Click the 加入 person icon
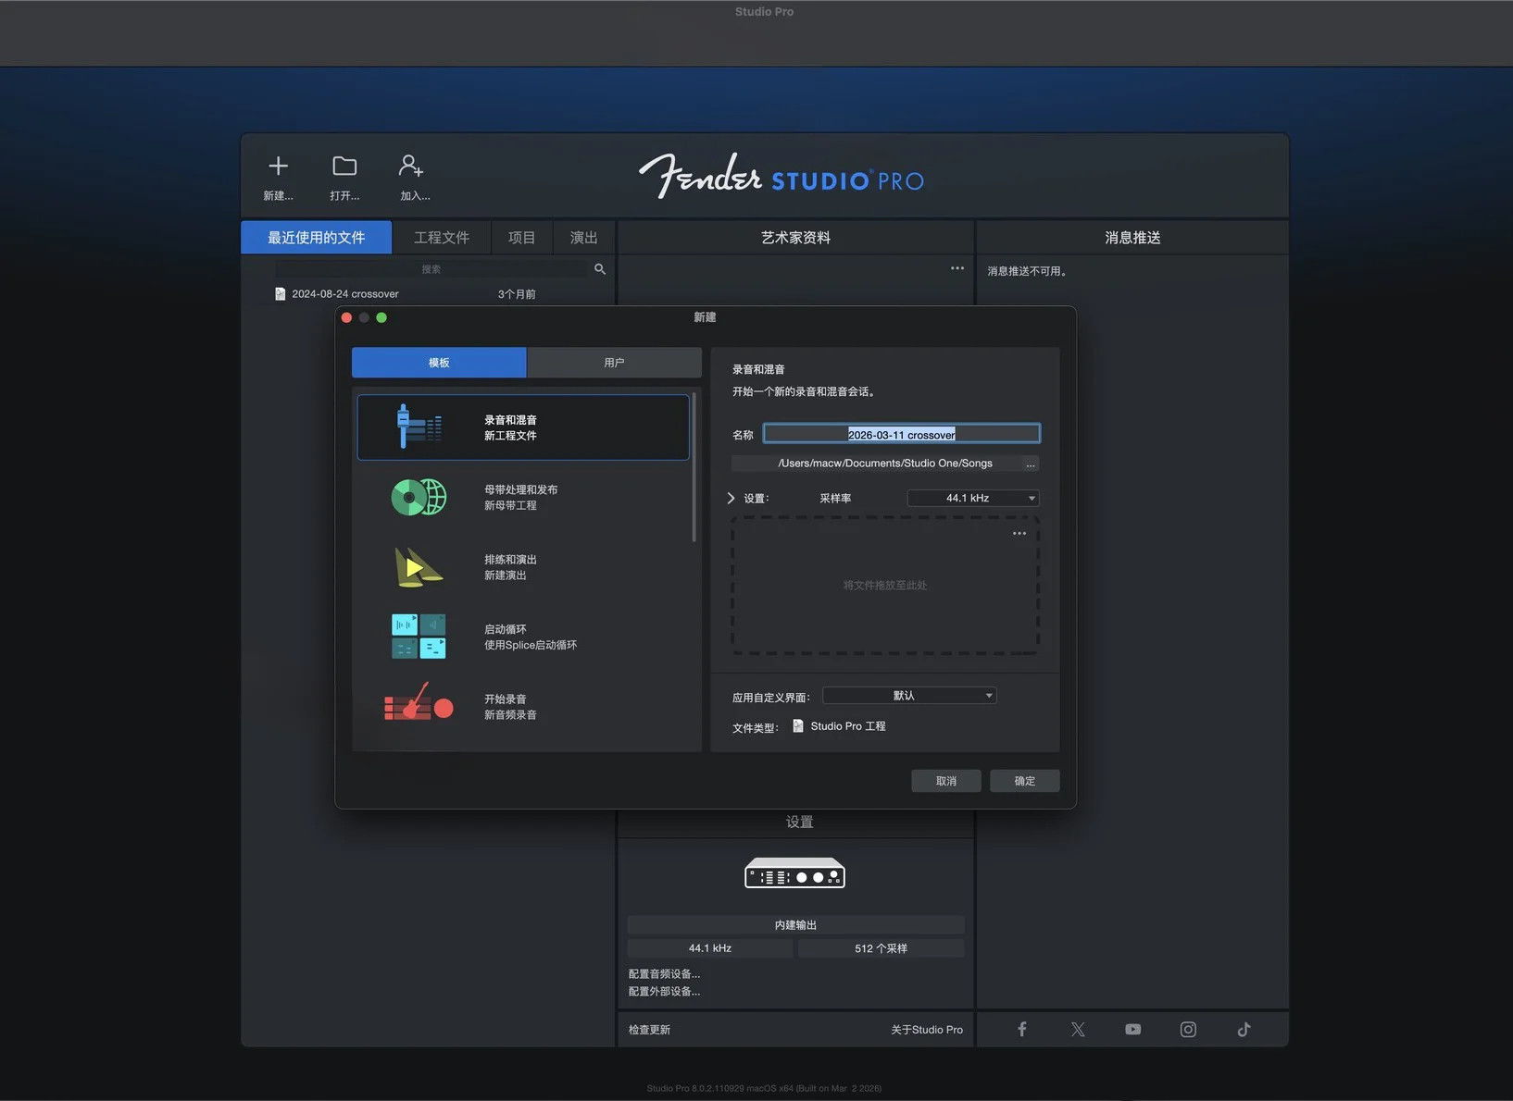 click(x=411, y=167)
